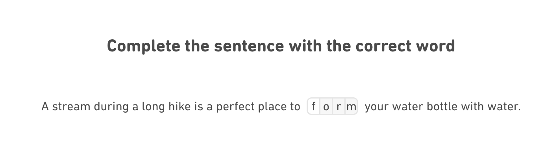
Task: Click the word "perfect" in the sentence
Action: (230, 107)
